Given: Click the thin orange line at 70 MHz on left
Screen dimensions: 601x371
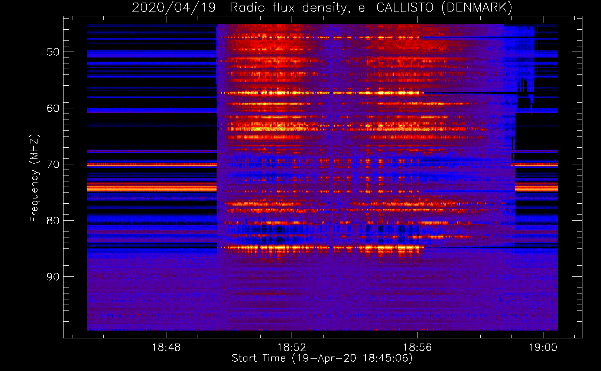Looking at the screenshot, I should click(x=152, y=164).
